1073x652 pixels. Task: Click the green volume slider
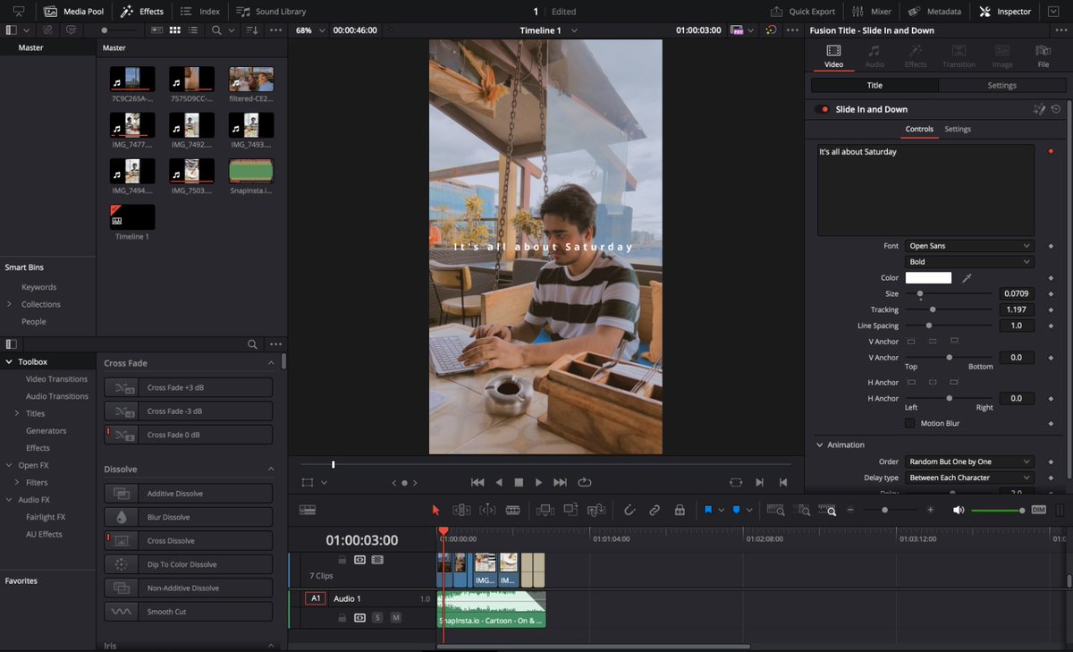pyautogui.click(x=998, y=510)
